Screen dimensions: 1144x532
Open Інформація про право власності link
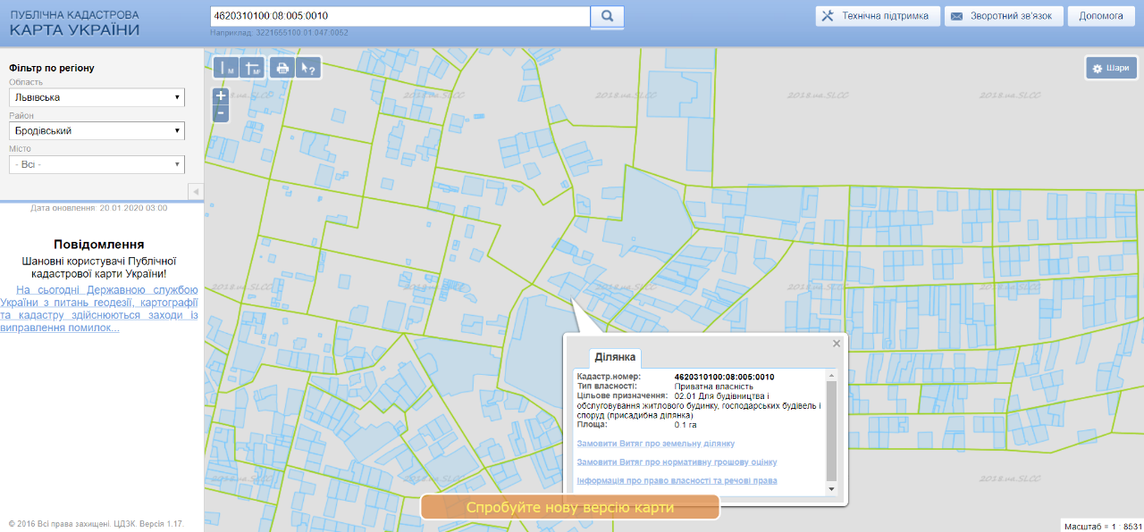677,480
